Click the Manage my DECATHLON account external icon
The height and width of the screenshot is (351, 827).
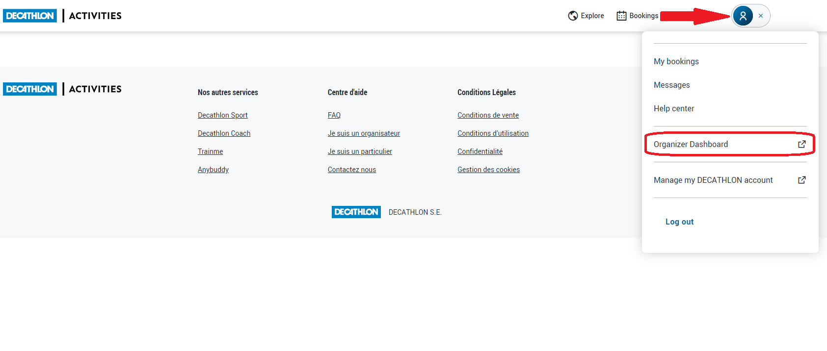click(x=801, y=180)
